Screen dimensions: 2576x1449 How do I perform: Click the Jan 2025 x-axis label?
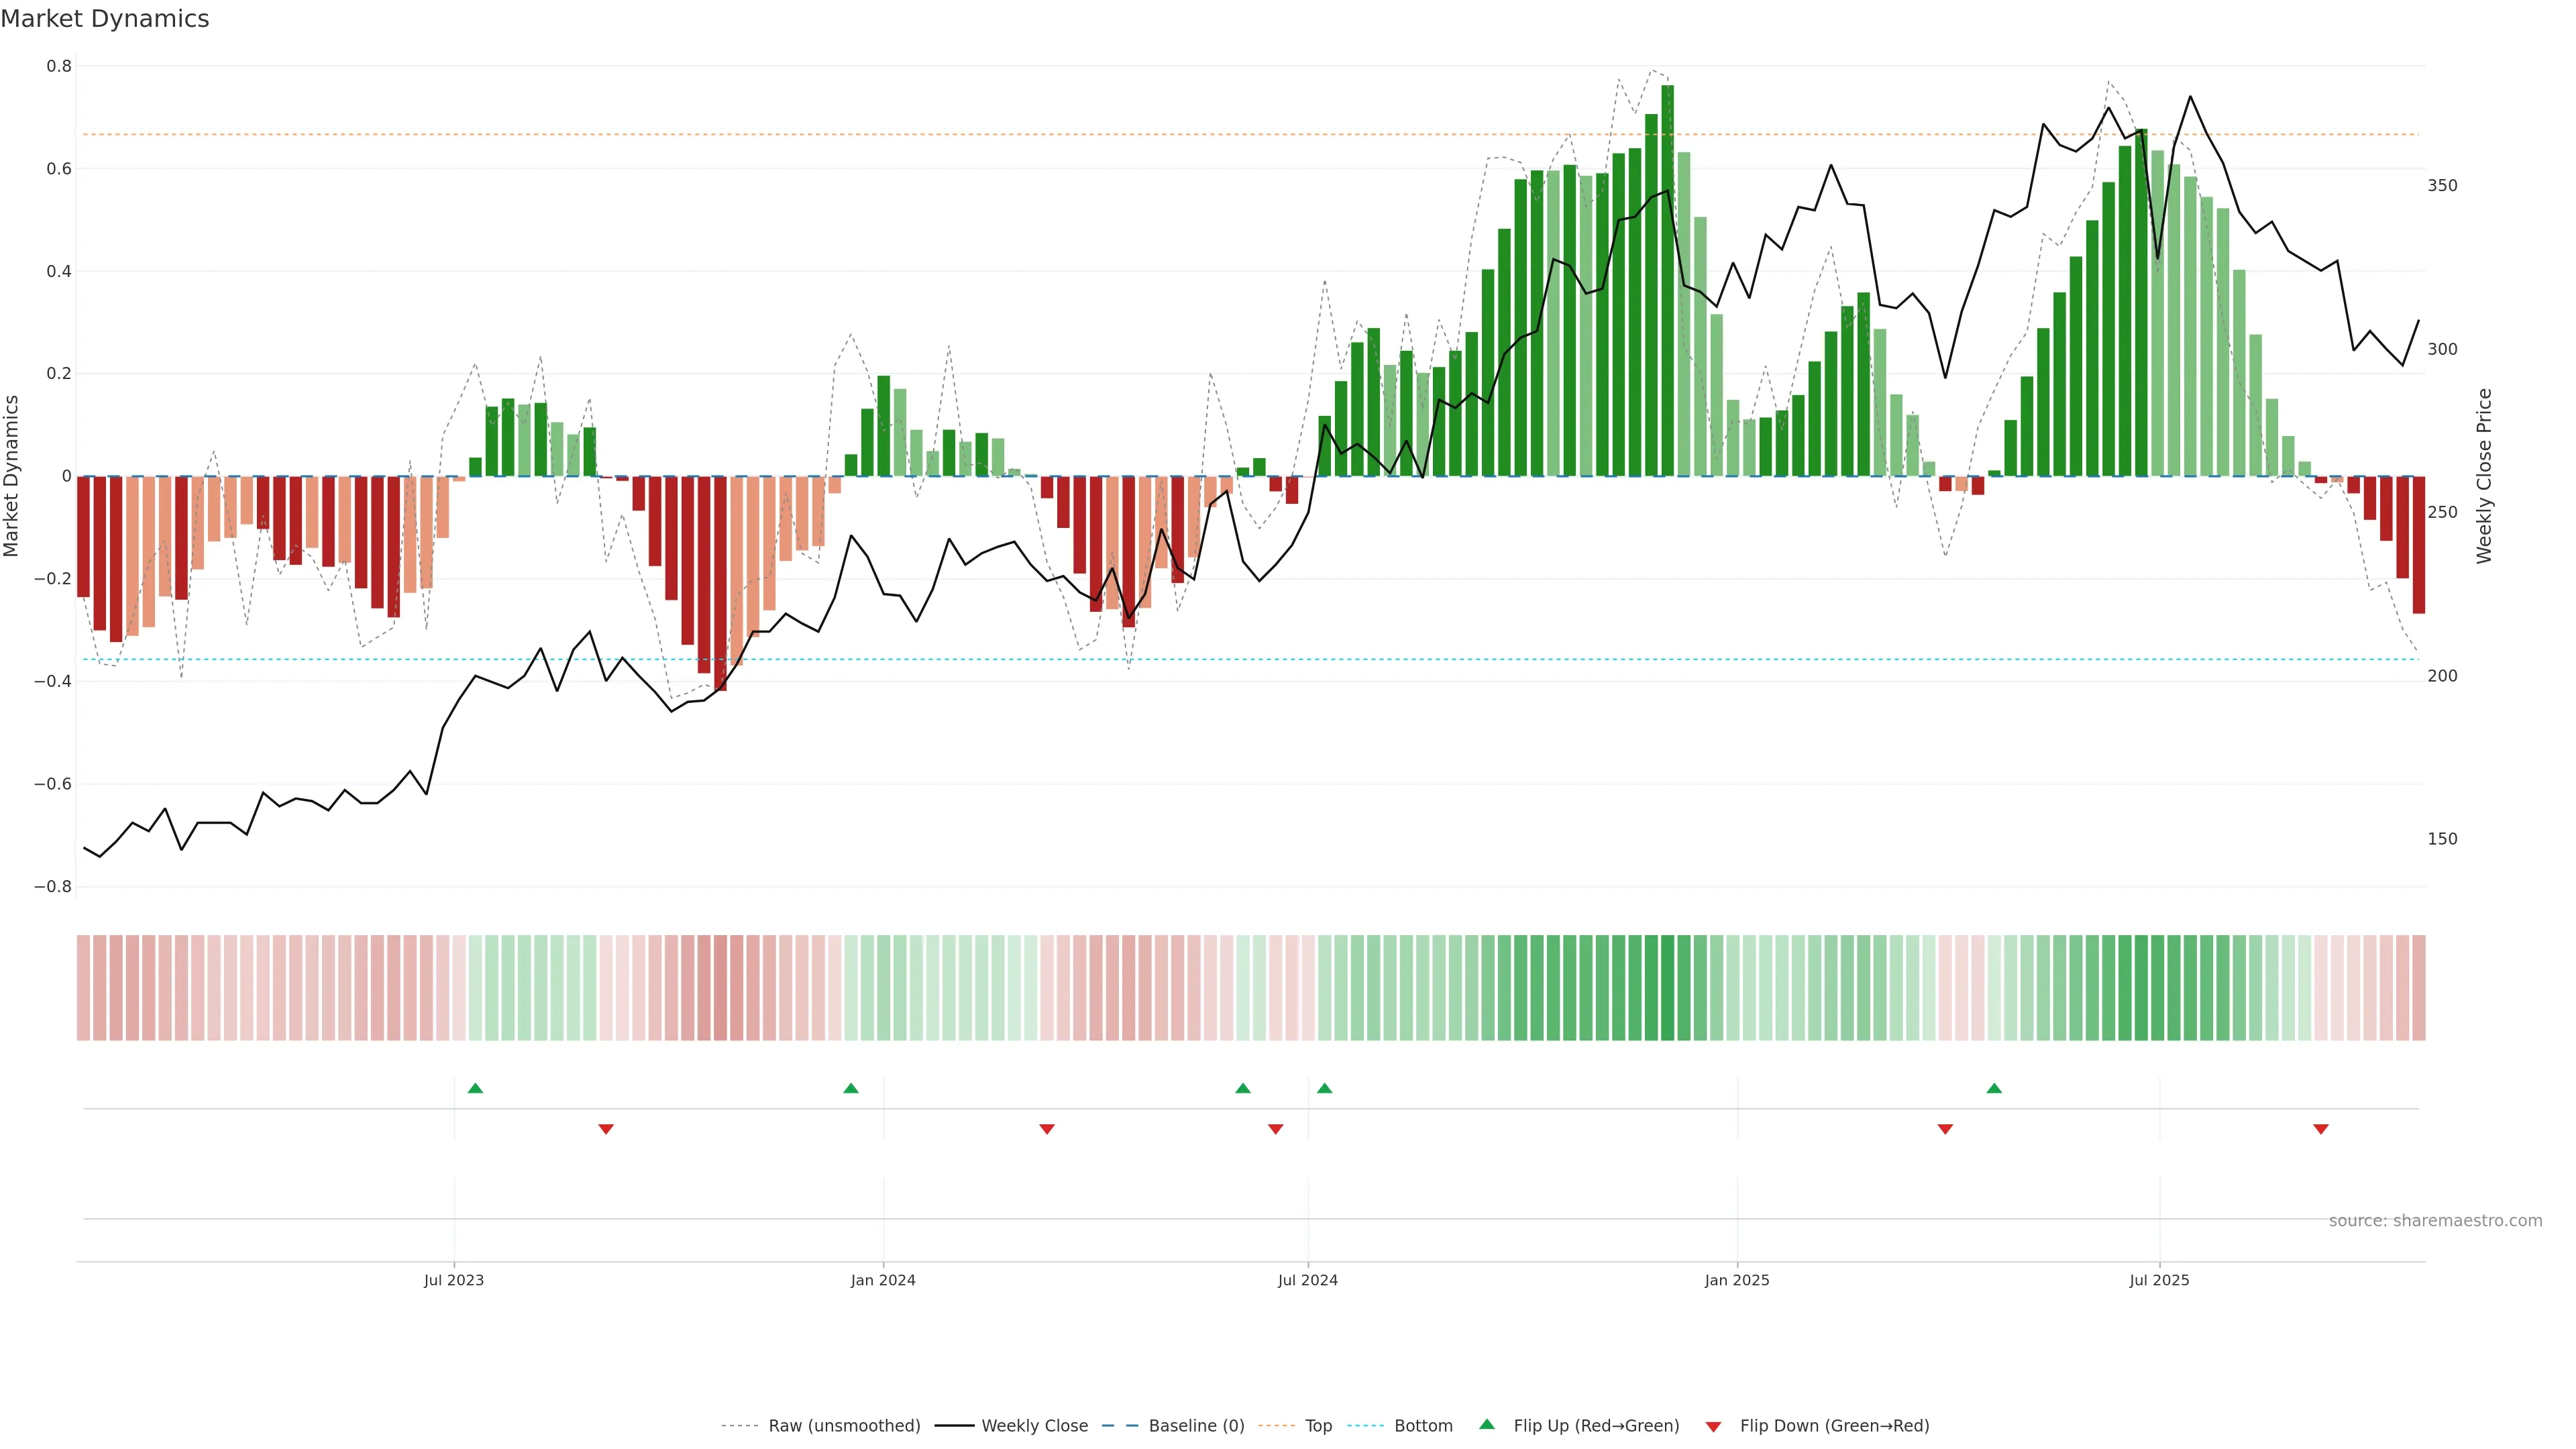point(1737,1280)
